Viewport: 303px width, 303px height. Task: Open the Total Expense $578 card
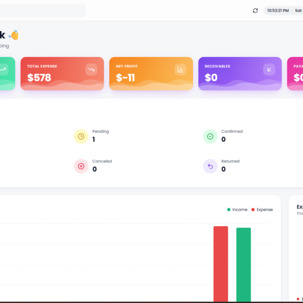tap(62, 74)
